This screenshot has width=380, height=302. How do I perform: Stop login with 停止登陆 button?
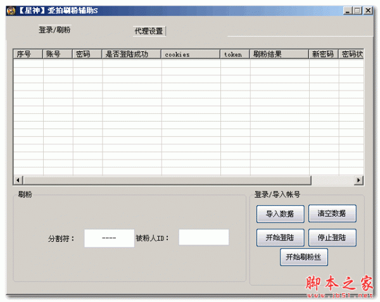coord(332,237)
